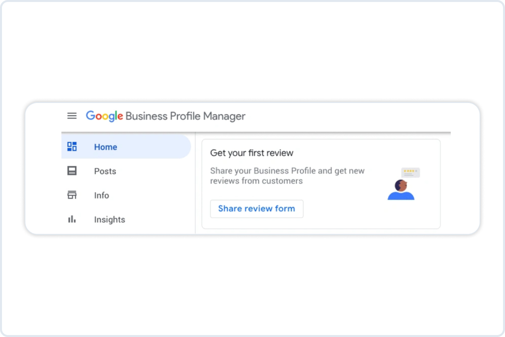Open the Insights menu label
505x337 pixels.
pyautogui.click(x=109, y=220)
